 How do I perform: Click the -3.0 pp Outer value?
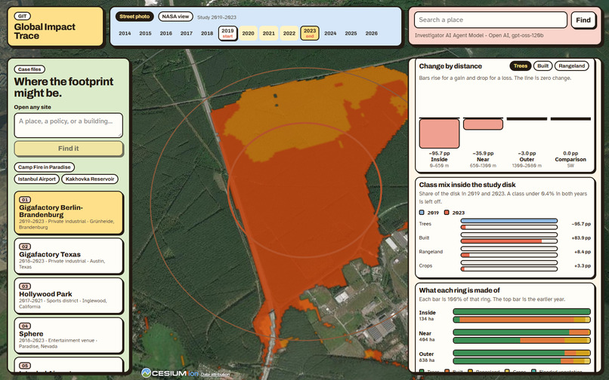click(527, 153)
